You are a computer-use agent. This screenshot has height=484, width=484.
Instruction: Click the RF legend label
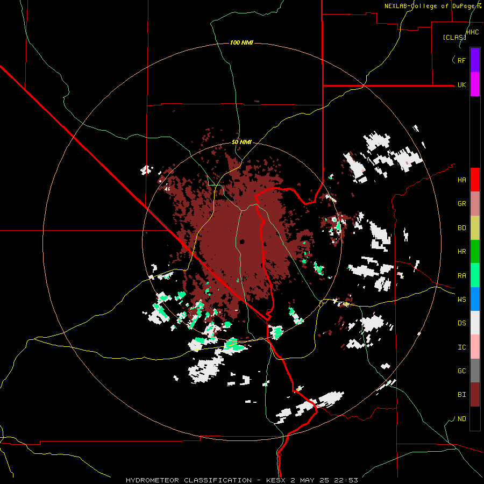click(462, 60)
